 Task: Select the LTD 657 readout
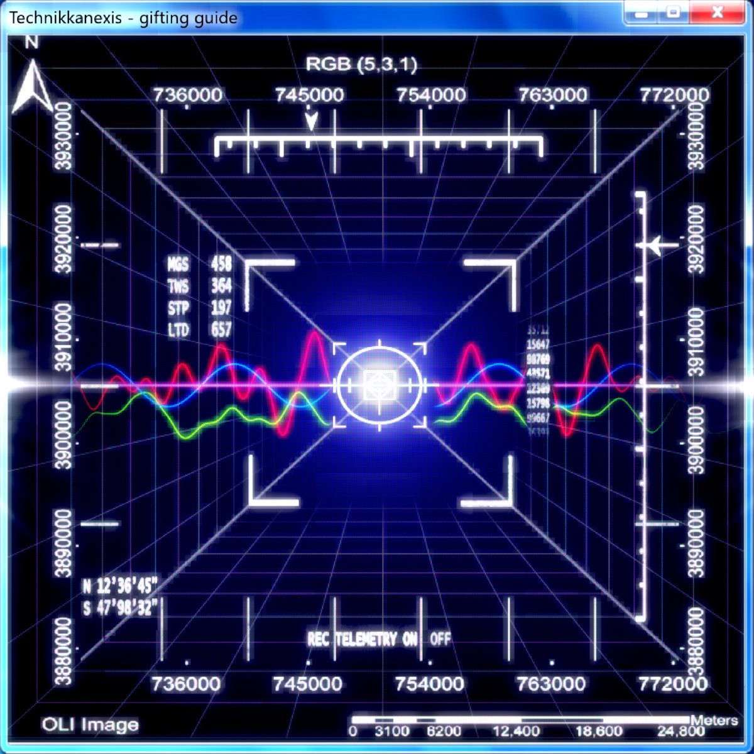(199, 329)
